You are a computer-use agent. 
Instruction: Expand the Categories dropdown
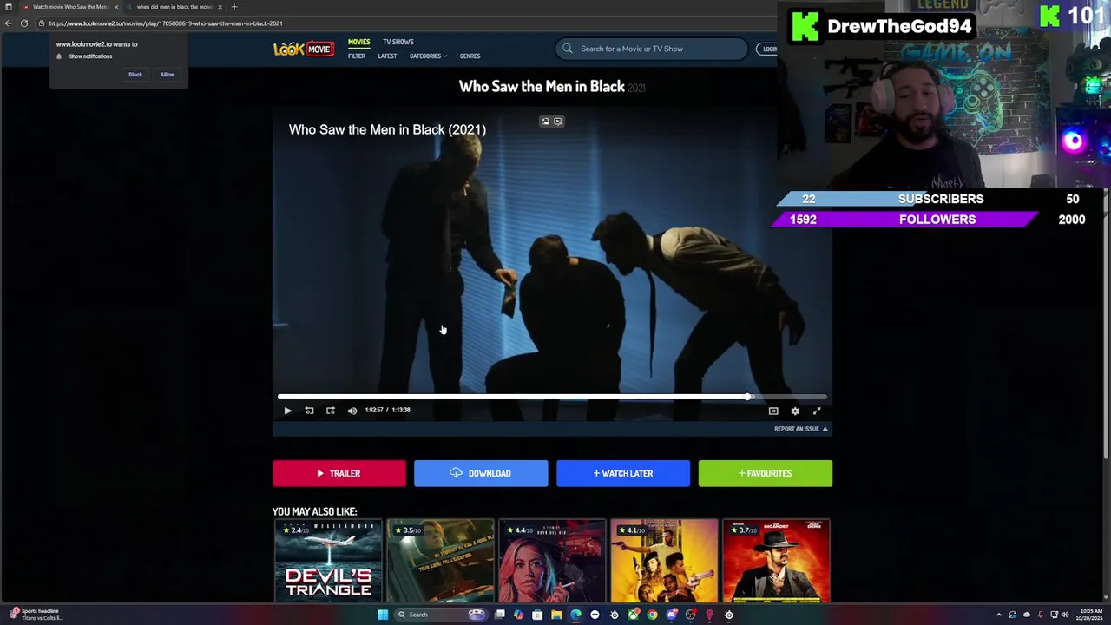(x=428, y=56)
